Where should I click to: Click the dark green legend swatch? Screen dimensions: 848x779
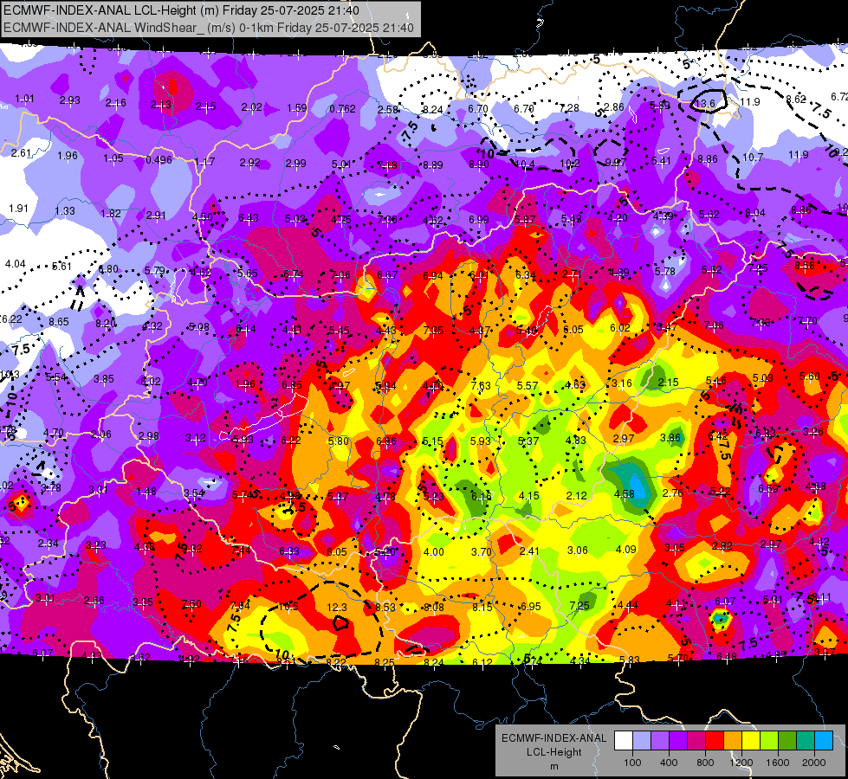(x=787, y=741)
